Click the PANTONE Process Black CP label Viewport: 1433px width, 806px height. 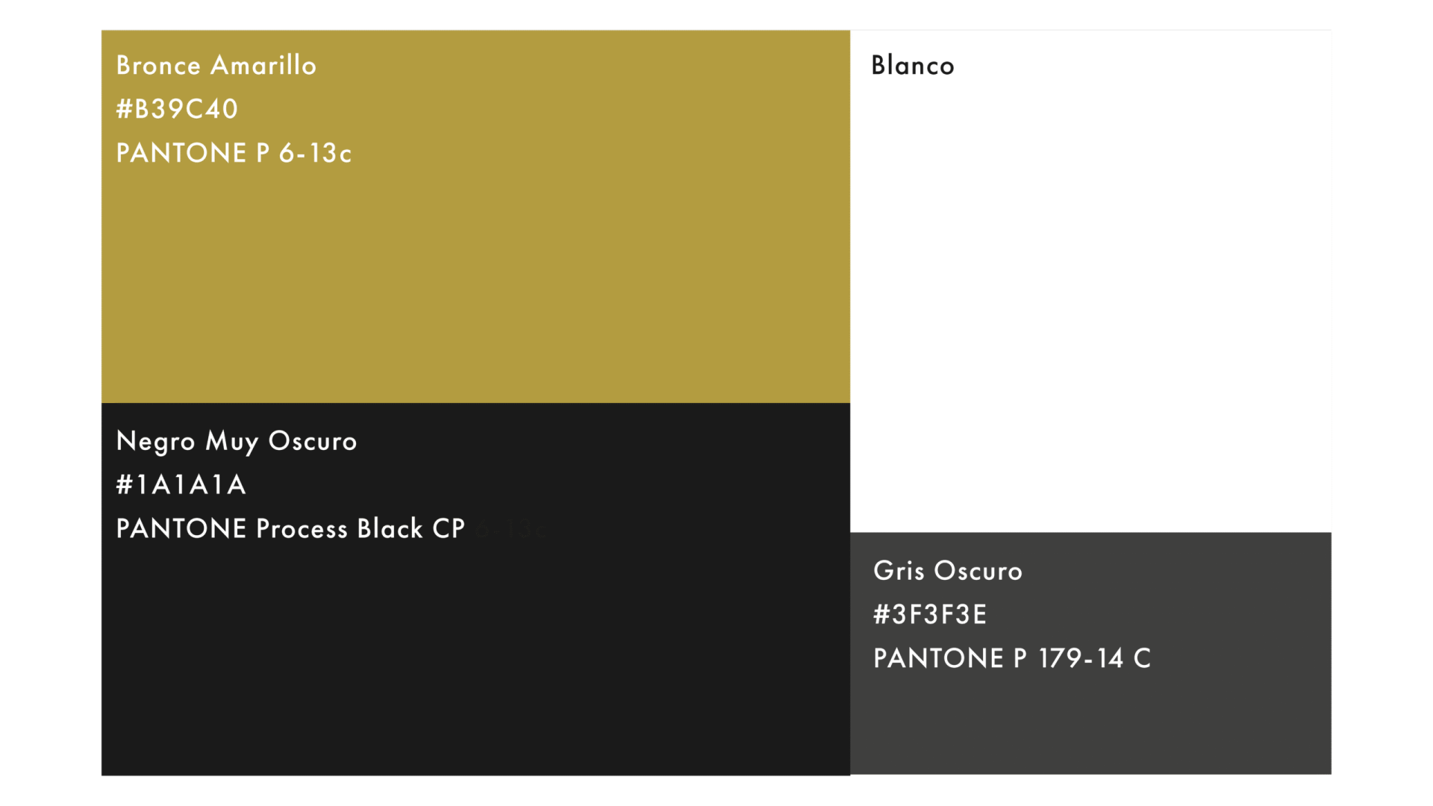click(x=290, y=528)
